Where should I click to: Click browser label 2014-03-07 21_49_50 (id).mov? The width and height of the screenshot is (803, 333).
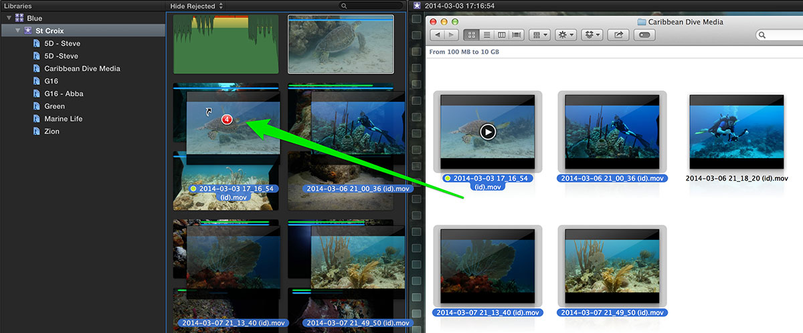point(357,323)
